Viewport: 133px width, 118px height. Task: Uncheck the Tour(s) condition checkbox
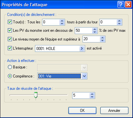pos(10,22)
